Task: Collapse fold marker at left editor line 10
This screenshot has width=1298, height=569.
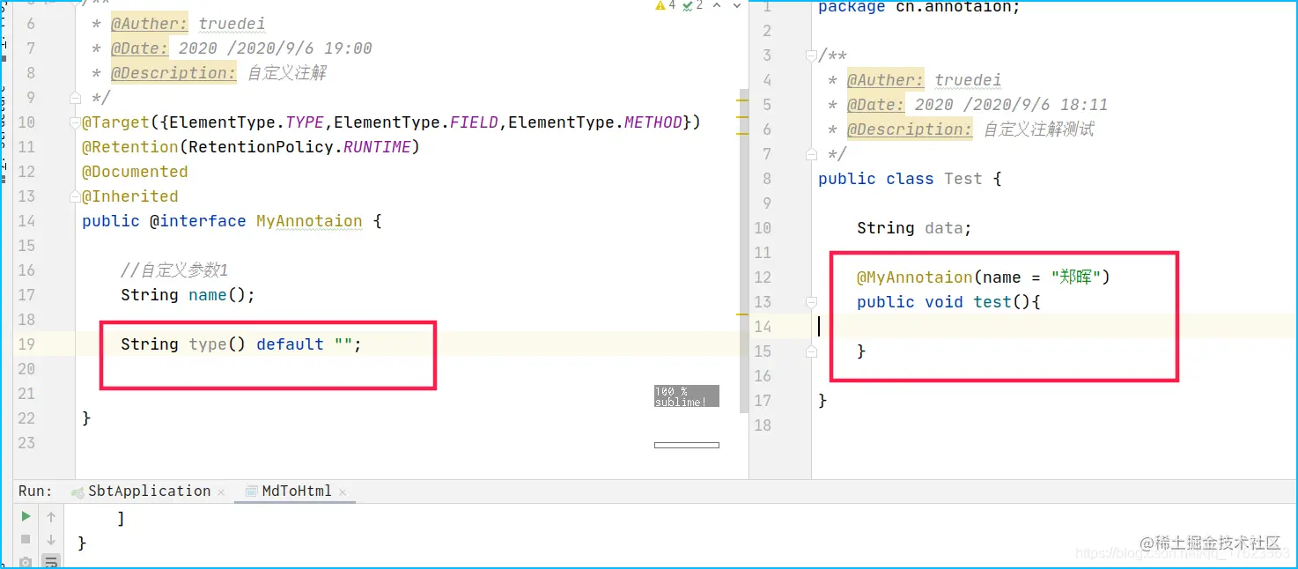Action: pos(76,122)
